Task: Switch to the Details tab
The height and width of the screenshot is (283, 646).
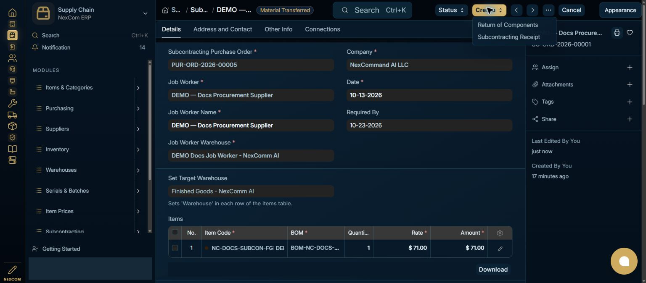Action: [171, 29]
